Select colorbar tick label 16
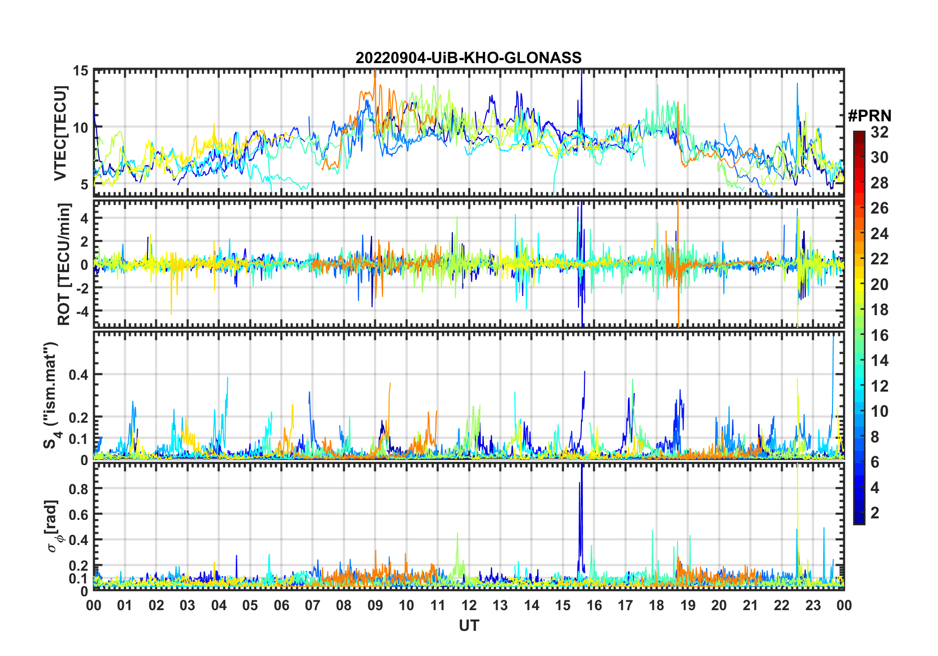Viewport: 938px width, 656px height. point(879,335)
